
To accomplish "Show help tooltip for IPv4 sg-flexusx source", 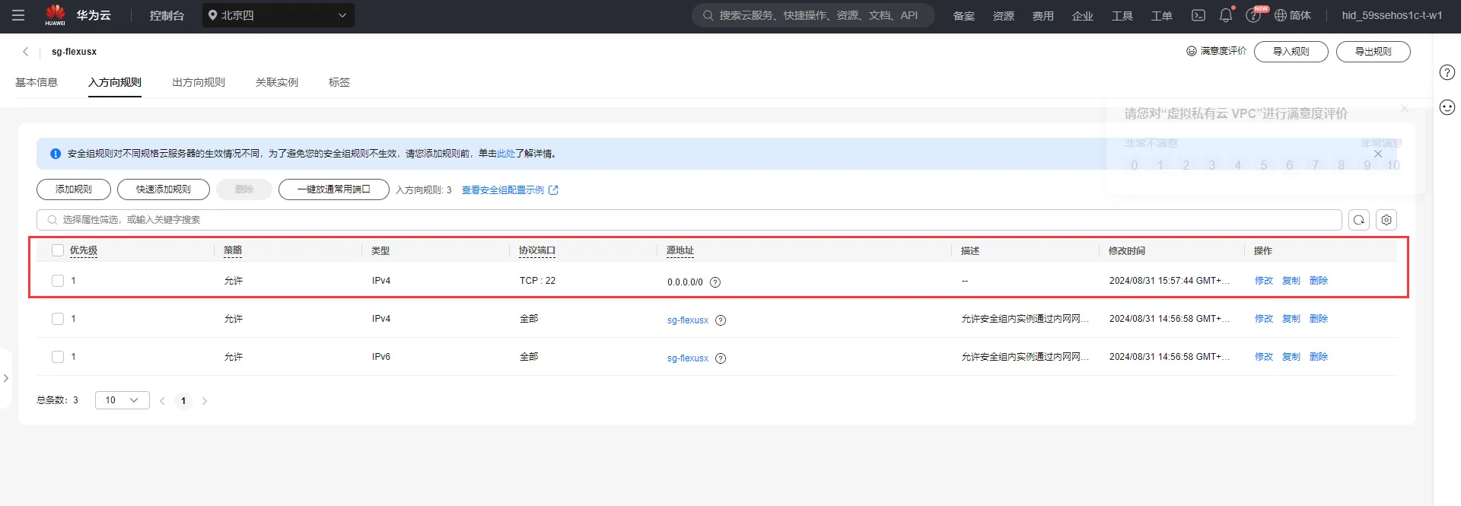I will 721,320.
